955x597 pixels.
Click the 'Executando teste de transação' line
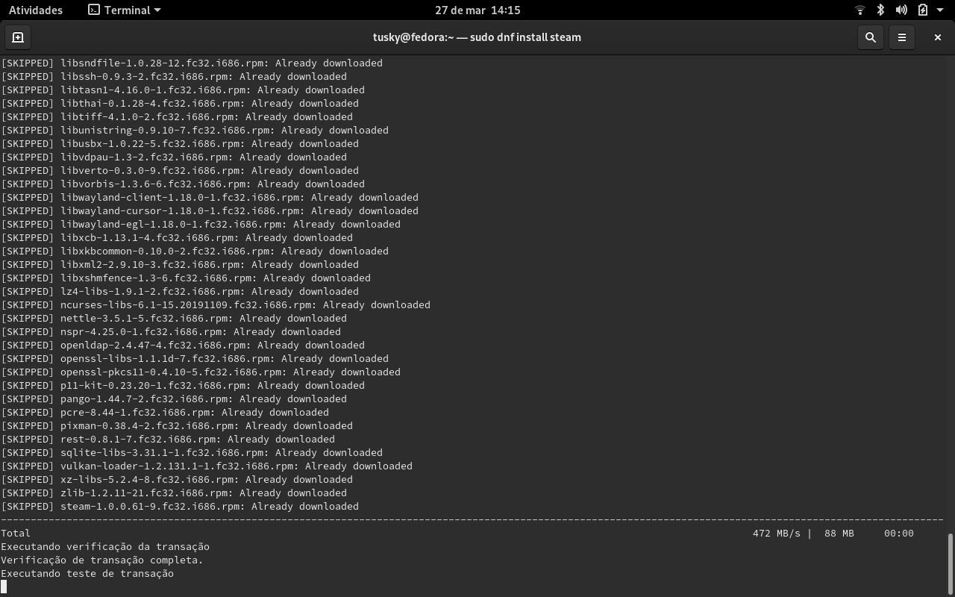[x=87, y=573]
